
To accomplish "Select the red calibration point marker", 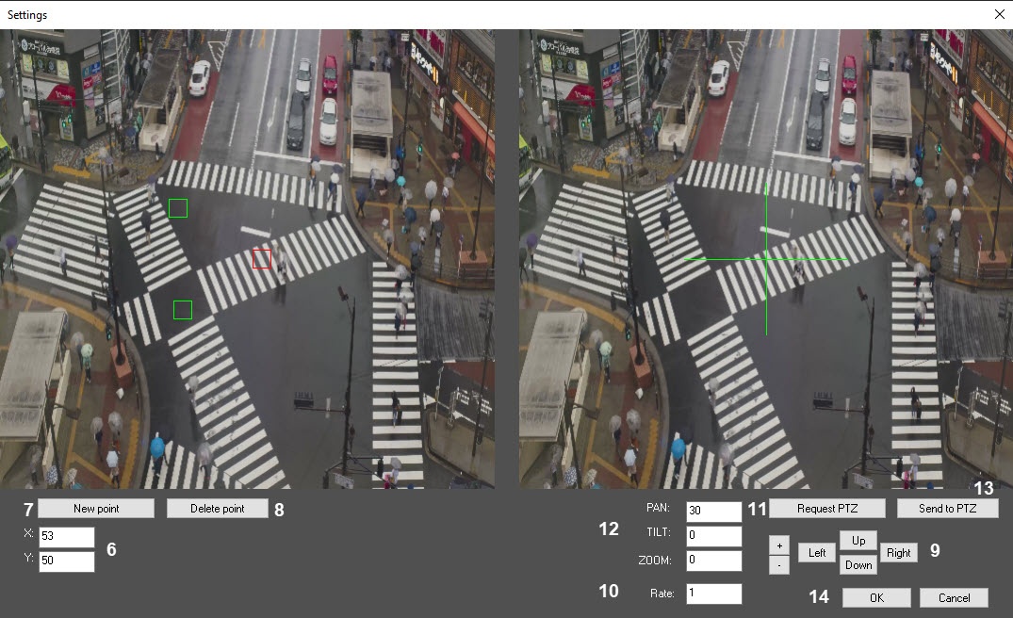I will click(x=262, y=259).
